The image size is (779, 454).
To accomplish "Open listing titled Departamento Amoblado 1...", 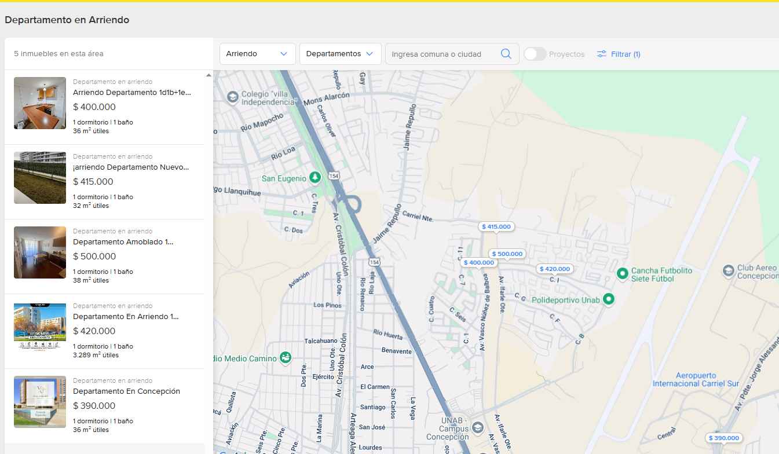I will coord(123,242).
